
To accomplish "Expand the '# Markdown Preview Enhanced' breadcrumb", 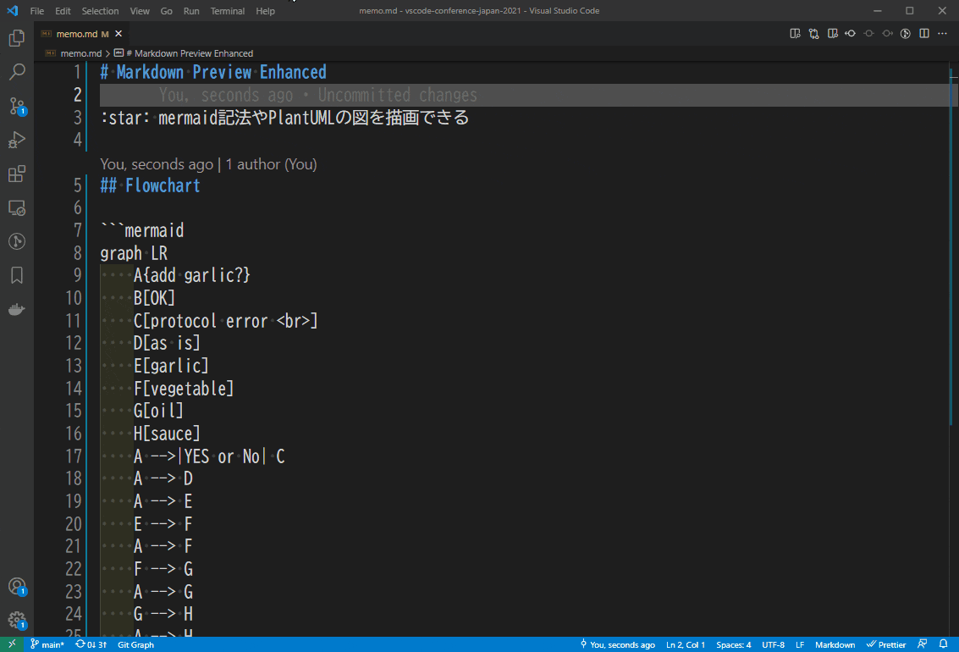I will point(184,53).
